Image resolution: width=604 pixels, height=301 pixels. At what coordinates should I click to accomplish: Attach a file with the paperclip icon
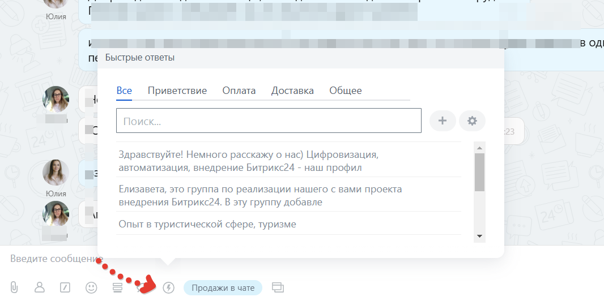pos(14,287)
